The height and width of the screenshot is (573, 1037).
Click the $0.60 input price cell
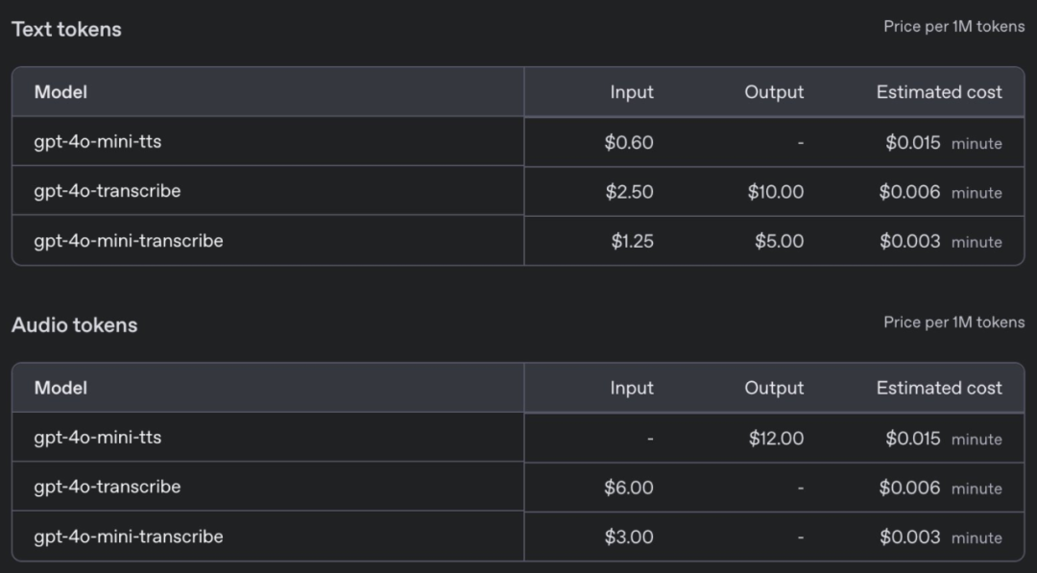(x=628, y=142)
